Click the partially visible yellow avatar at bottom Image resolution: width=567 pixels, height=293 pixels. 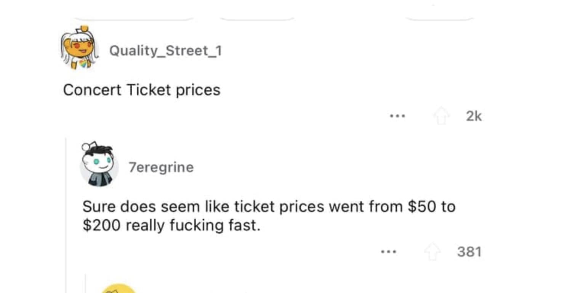[119, 289]
